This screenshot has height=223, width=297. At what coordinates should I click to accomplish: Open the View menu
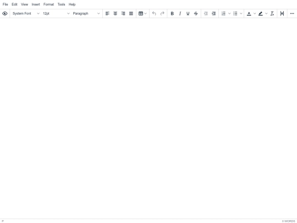[x=24, y=4]
